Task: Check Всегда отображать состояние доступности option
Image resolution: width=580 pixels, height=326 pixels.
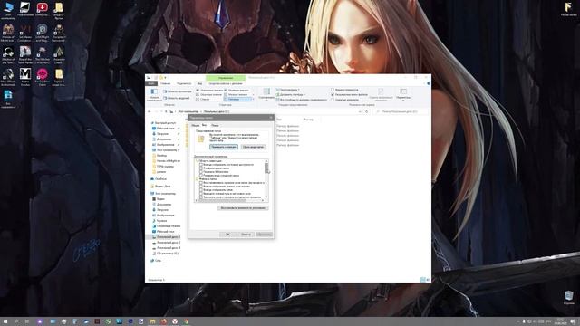Action: coord(201,165)
